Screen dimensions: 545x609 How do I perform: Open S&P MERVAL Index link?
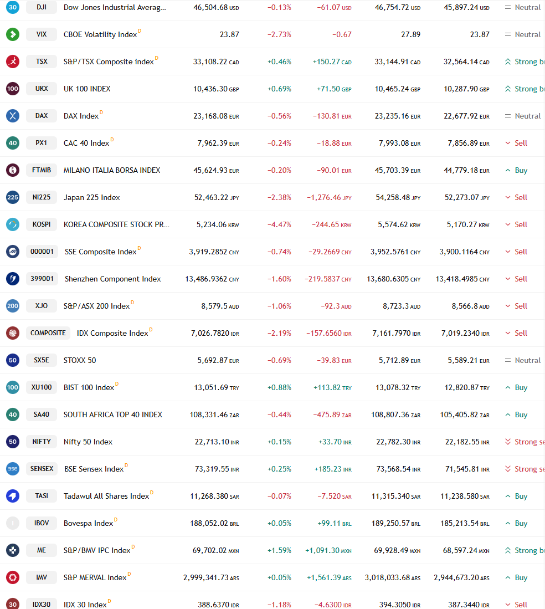95,577
